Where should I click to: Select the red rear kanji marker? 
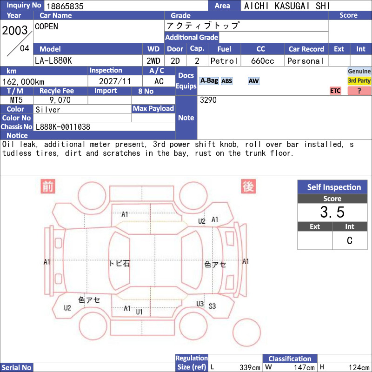point(248,186)
